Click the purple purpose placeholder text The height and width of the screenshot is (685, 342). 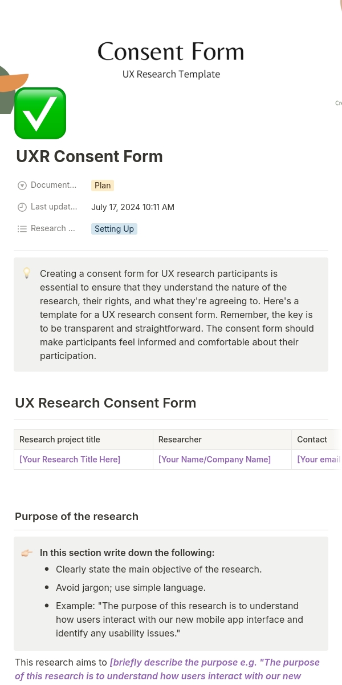(x=214, y=663)
